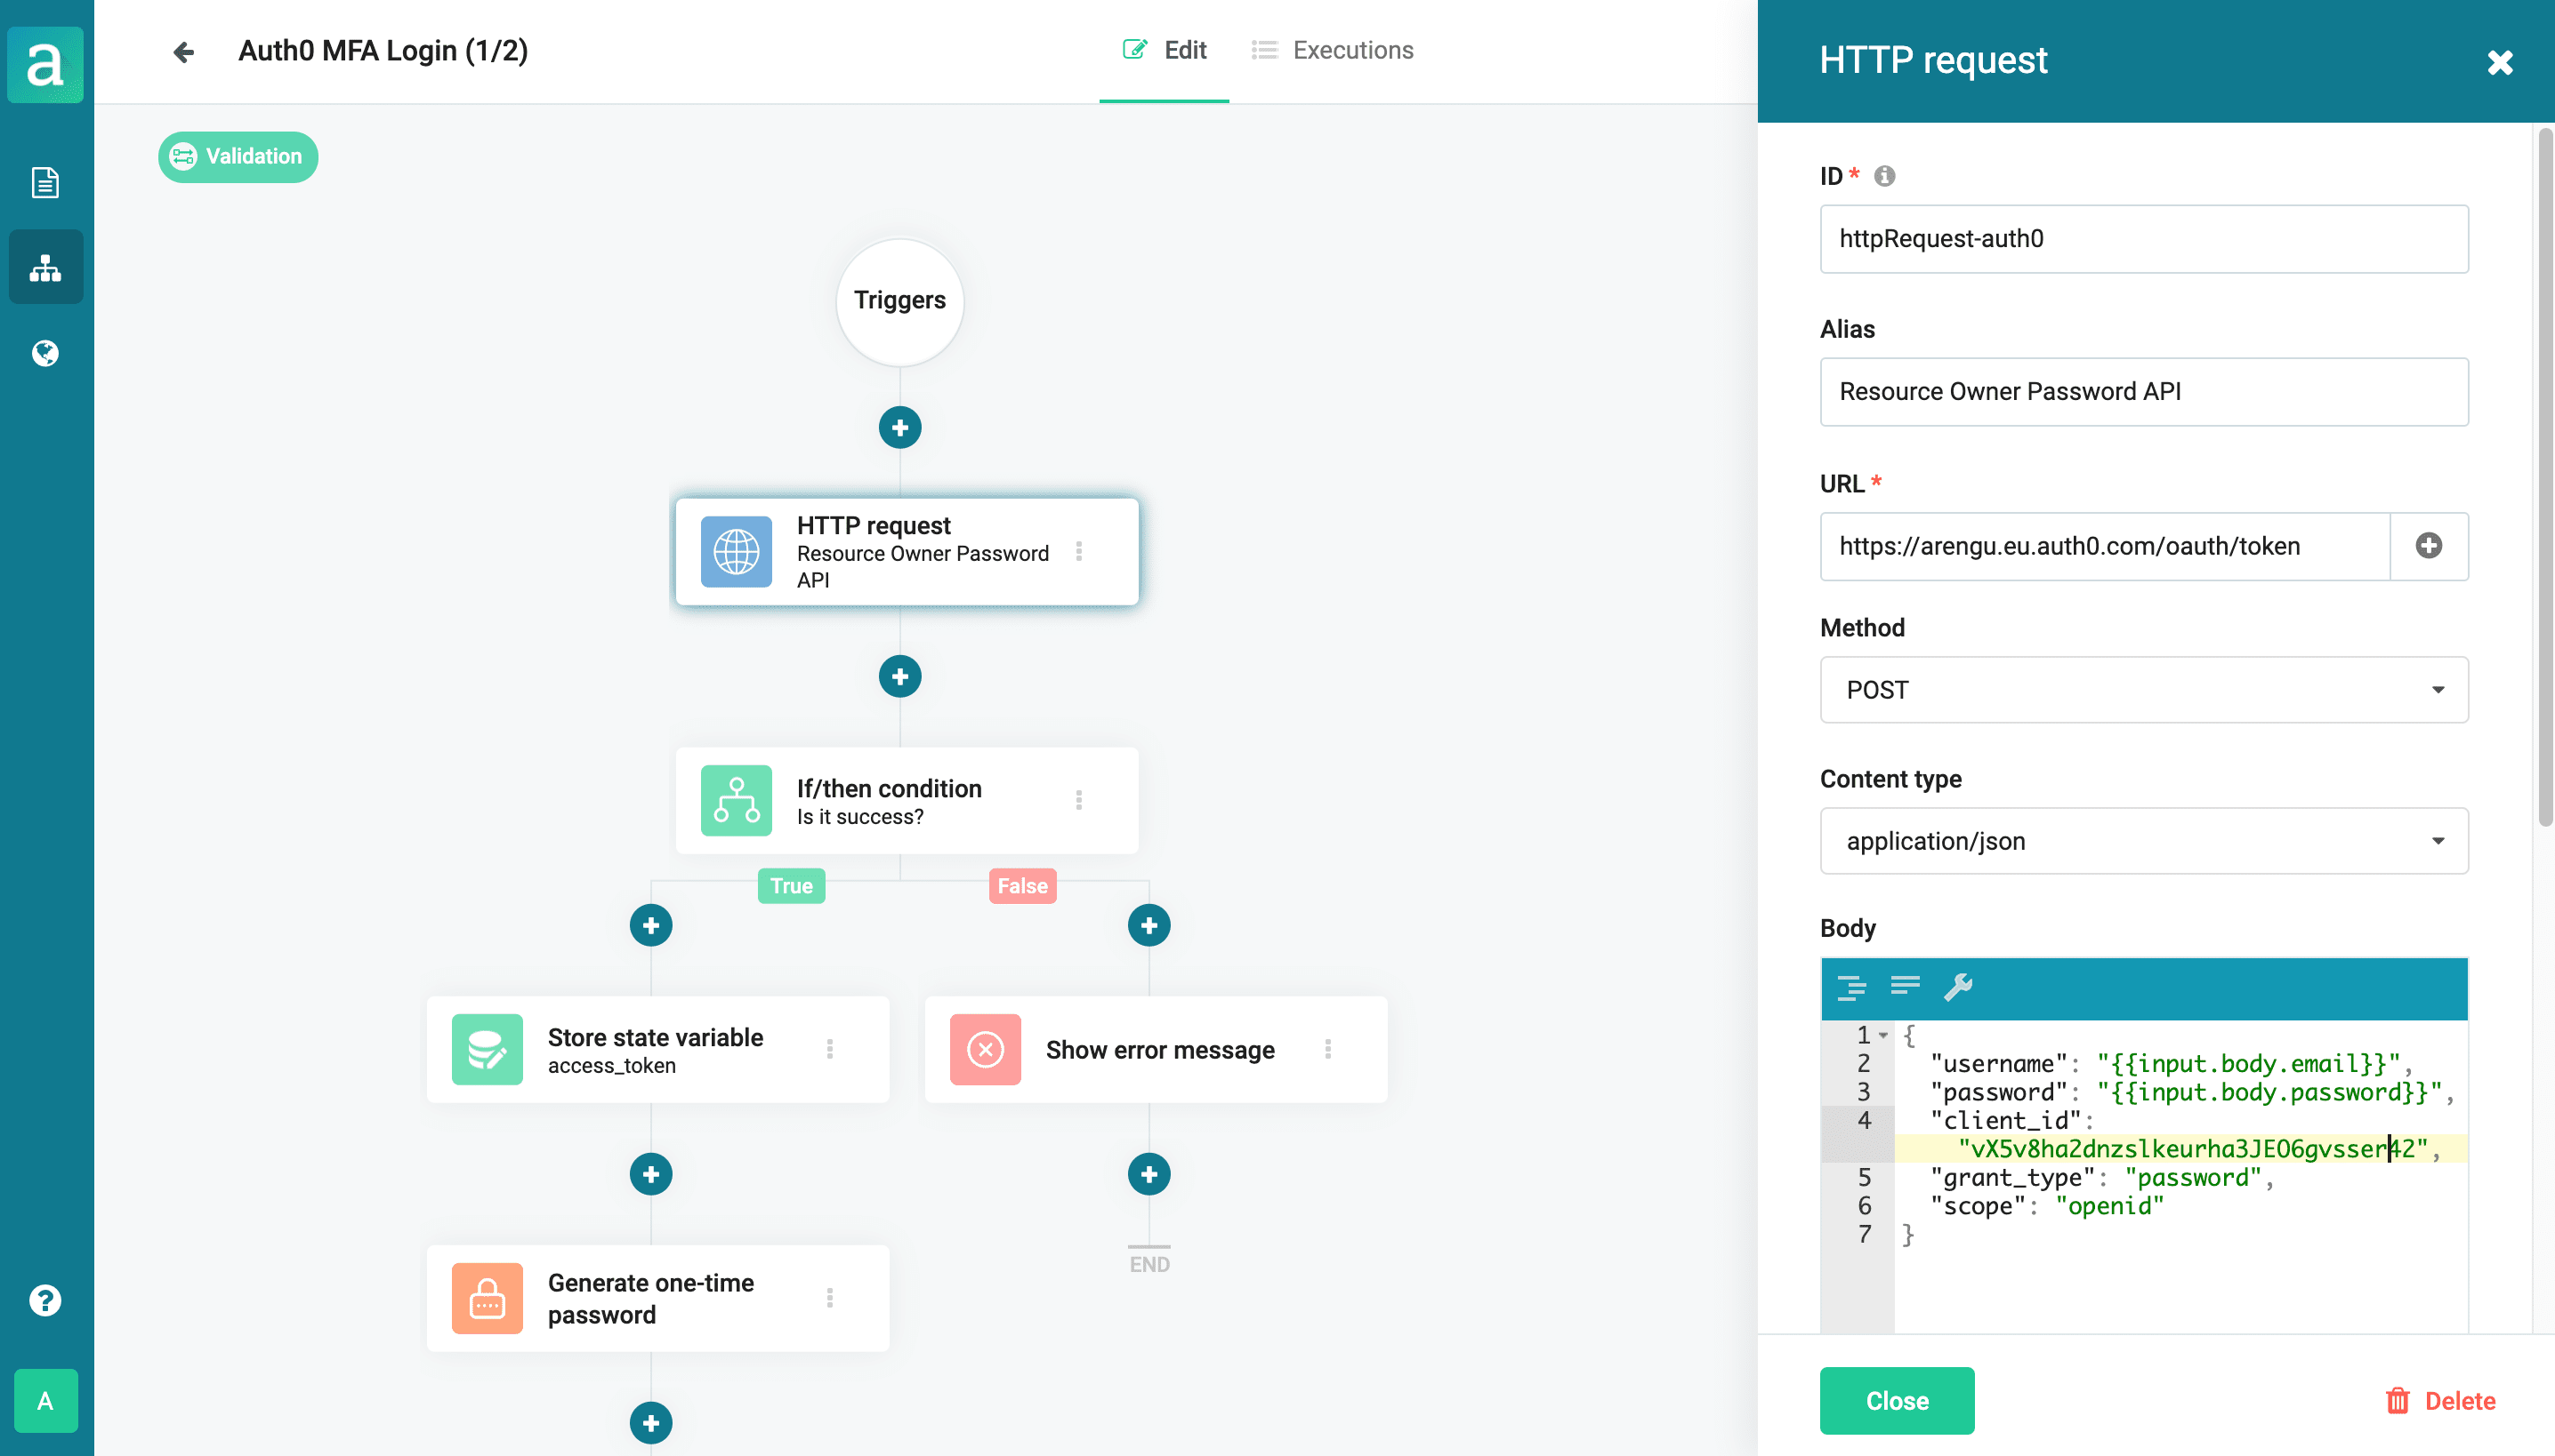
Task: Open Store state variable options menu
Action: 828,1049
